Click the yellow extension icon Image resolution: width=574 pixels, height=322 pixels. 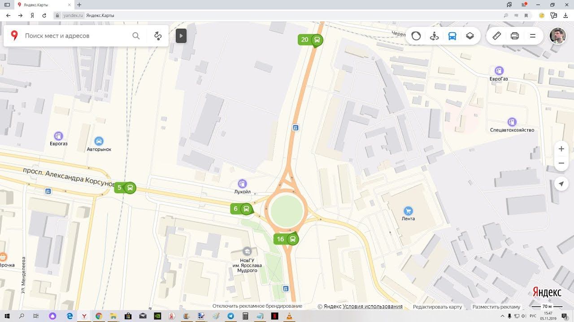click(x=542, y=15)
